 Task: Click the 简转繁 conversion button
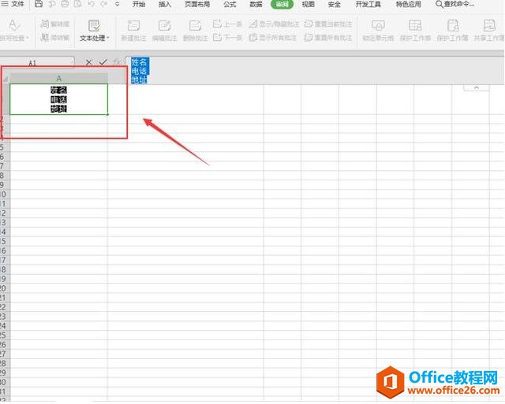coord(54,38)
